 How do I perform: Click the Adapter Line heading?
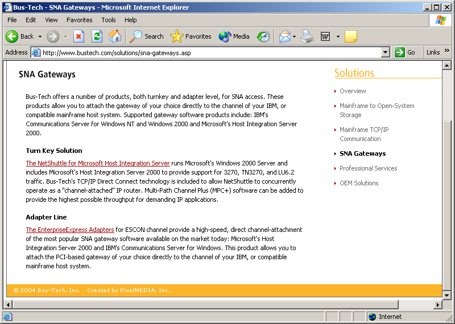(x=46, y=217)
